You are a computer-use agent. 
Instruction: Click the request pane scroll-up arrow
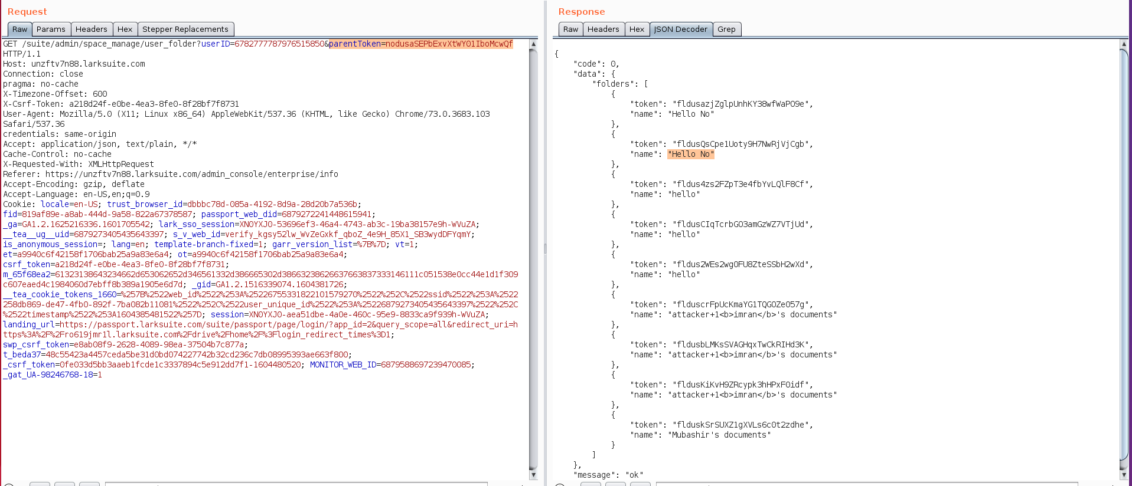pyautogui.click(x=533, y=44)
